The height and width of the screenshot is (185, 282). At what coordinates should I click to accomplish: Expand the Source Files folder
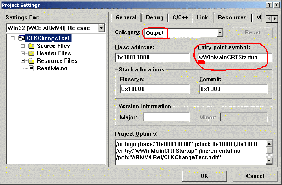(x=23, y=46)
